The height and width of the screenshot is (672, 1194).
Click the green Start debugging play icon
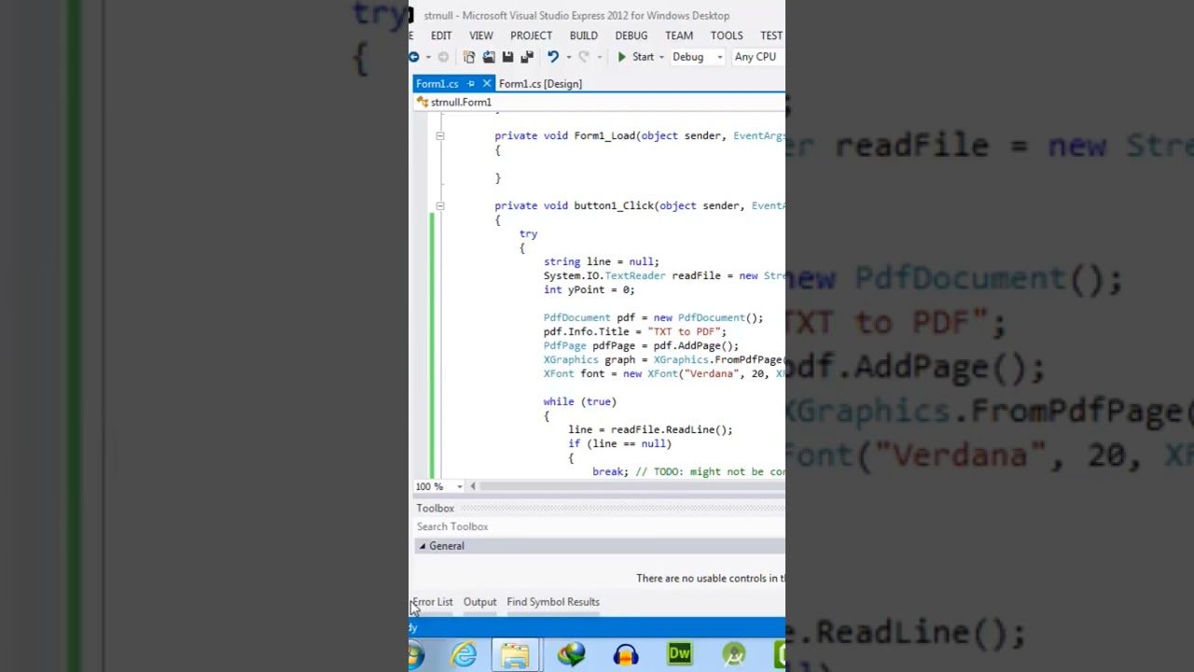pyautogui.click(x=622, y=57)
